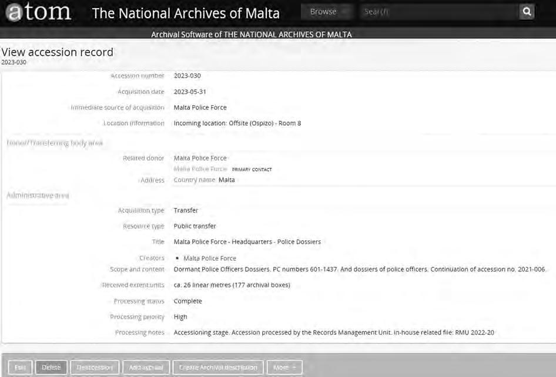The height and width of the screenshot is (377, 556).
Task: Select the title Police Dossiers text
Action: (x=247, y=242)
